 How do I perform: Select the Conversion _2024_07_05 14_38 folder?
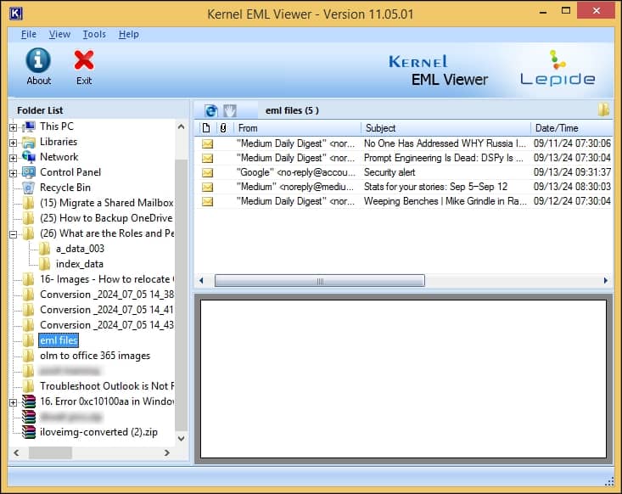(107, 295)
